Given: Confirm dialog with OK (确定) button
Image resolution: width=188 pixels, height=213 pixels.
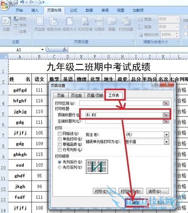Looking at the screenshot, I should tap(136, 203).
